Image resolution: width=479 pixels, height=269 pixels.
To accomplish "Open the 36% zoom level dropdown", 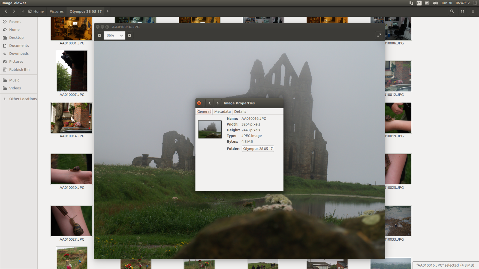I will click(x=114, y=35).
